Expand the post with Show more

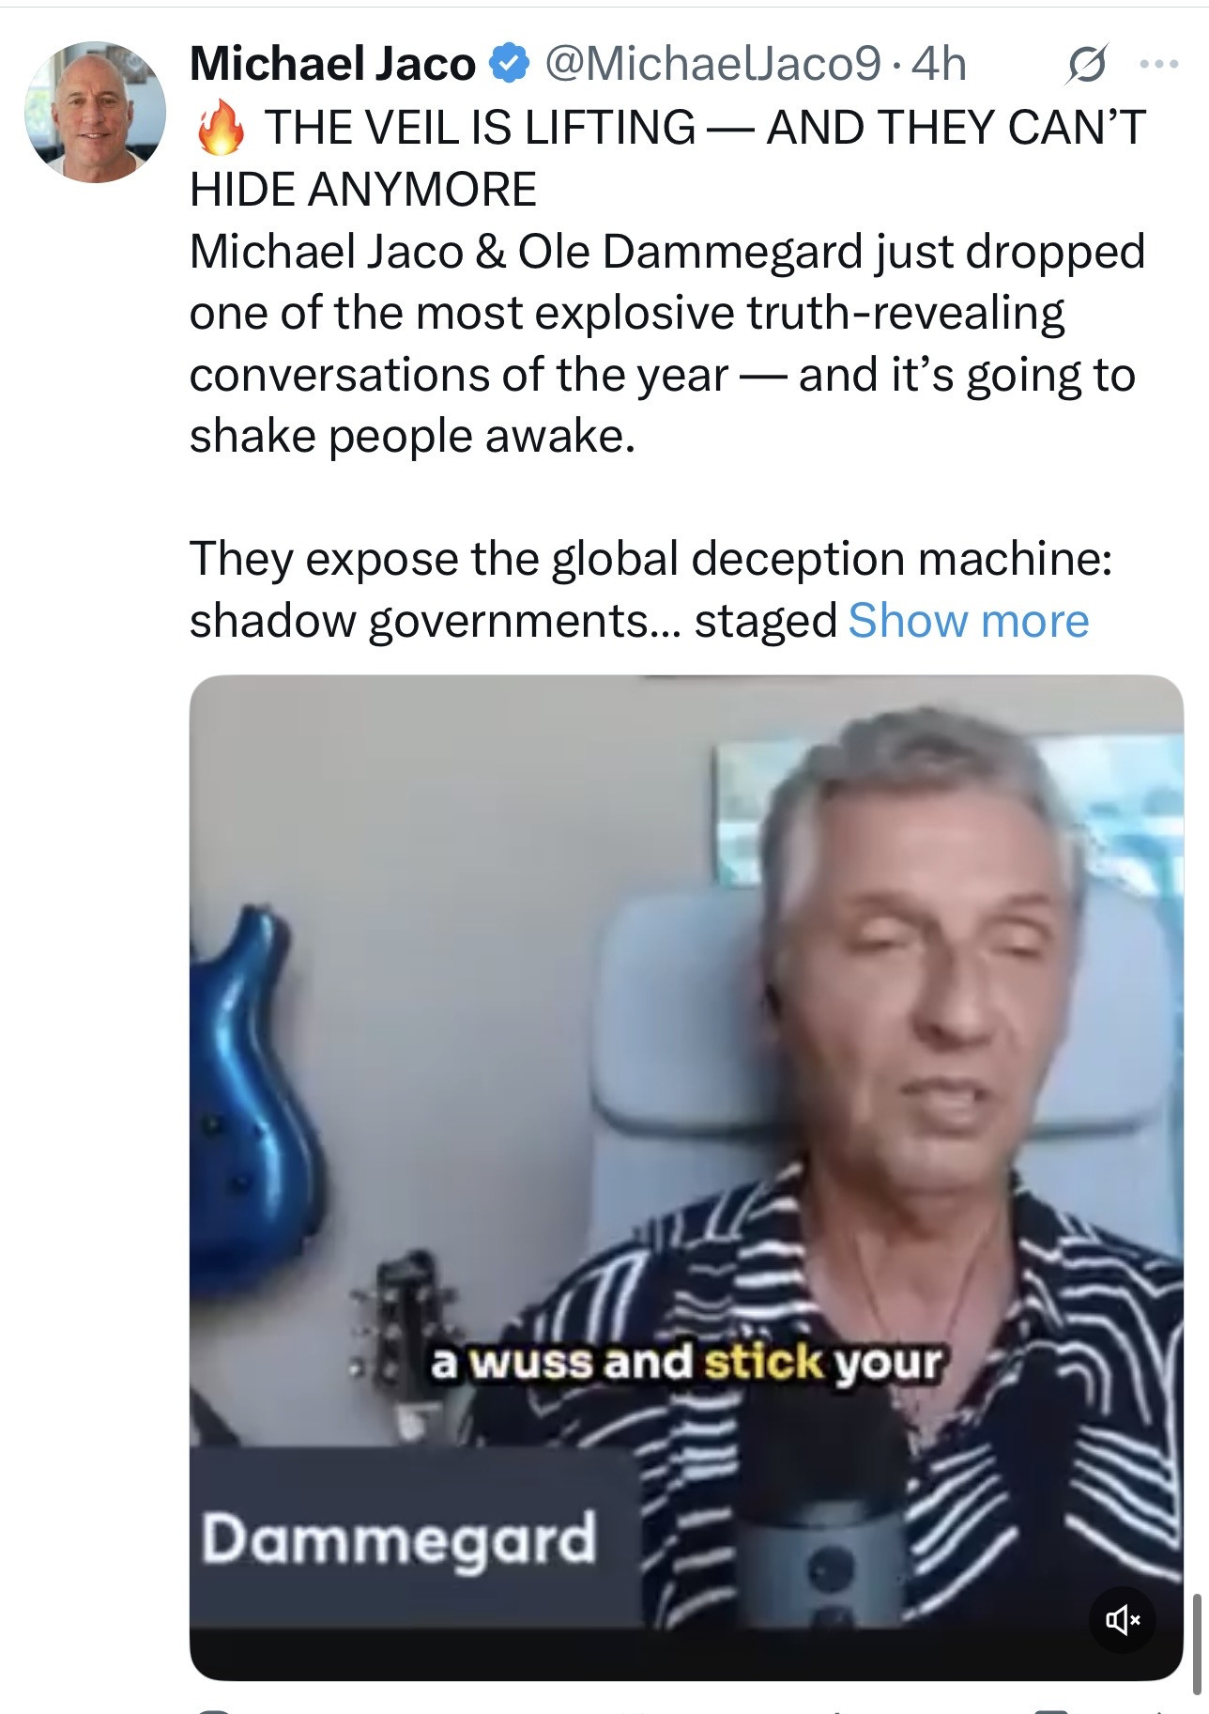[968, 621]
